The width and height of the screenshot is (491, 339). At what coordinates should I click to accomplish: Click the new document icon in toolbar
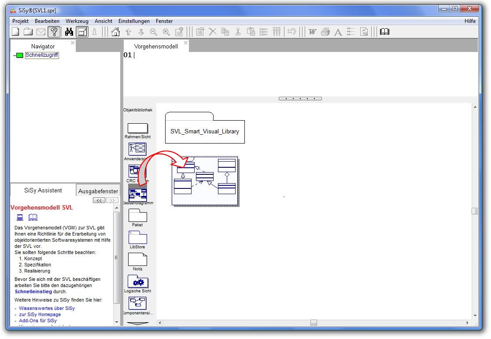pyautogui.click(x=15, y=32)
